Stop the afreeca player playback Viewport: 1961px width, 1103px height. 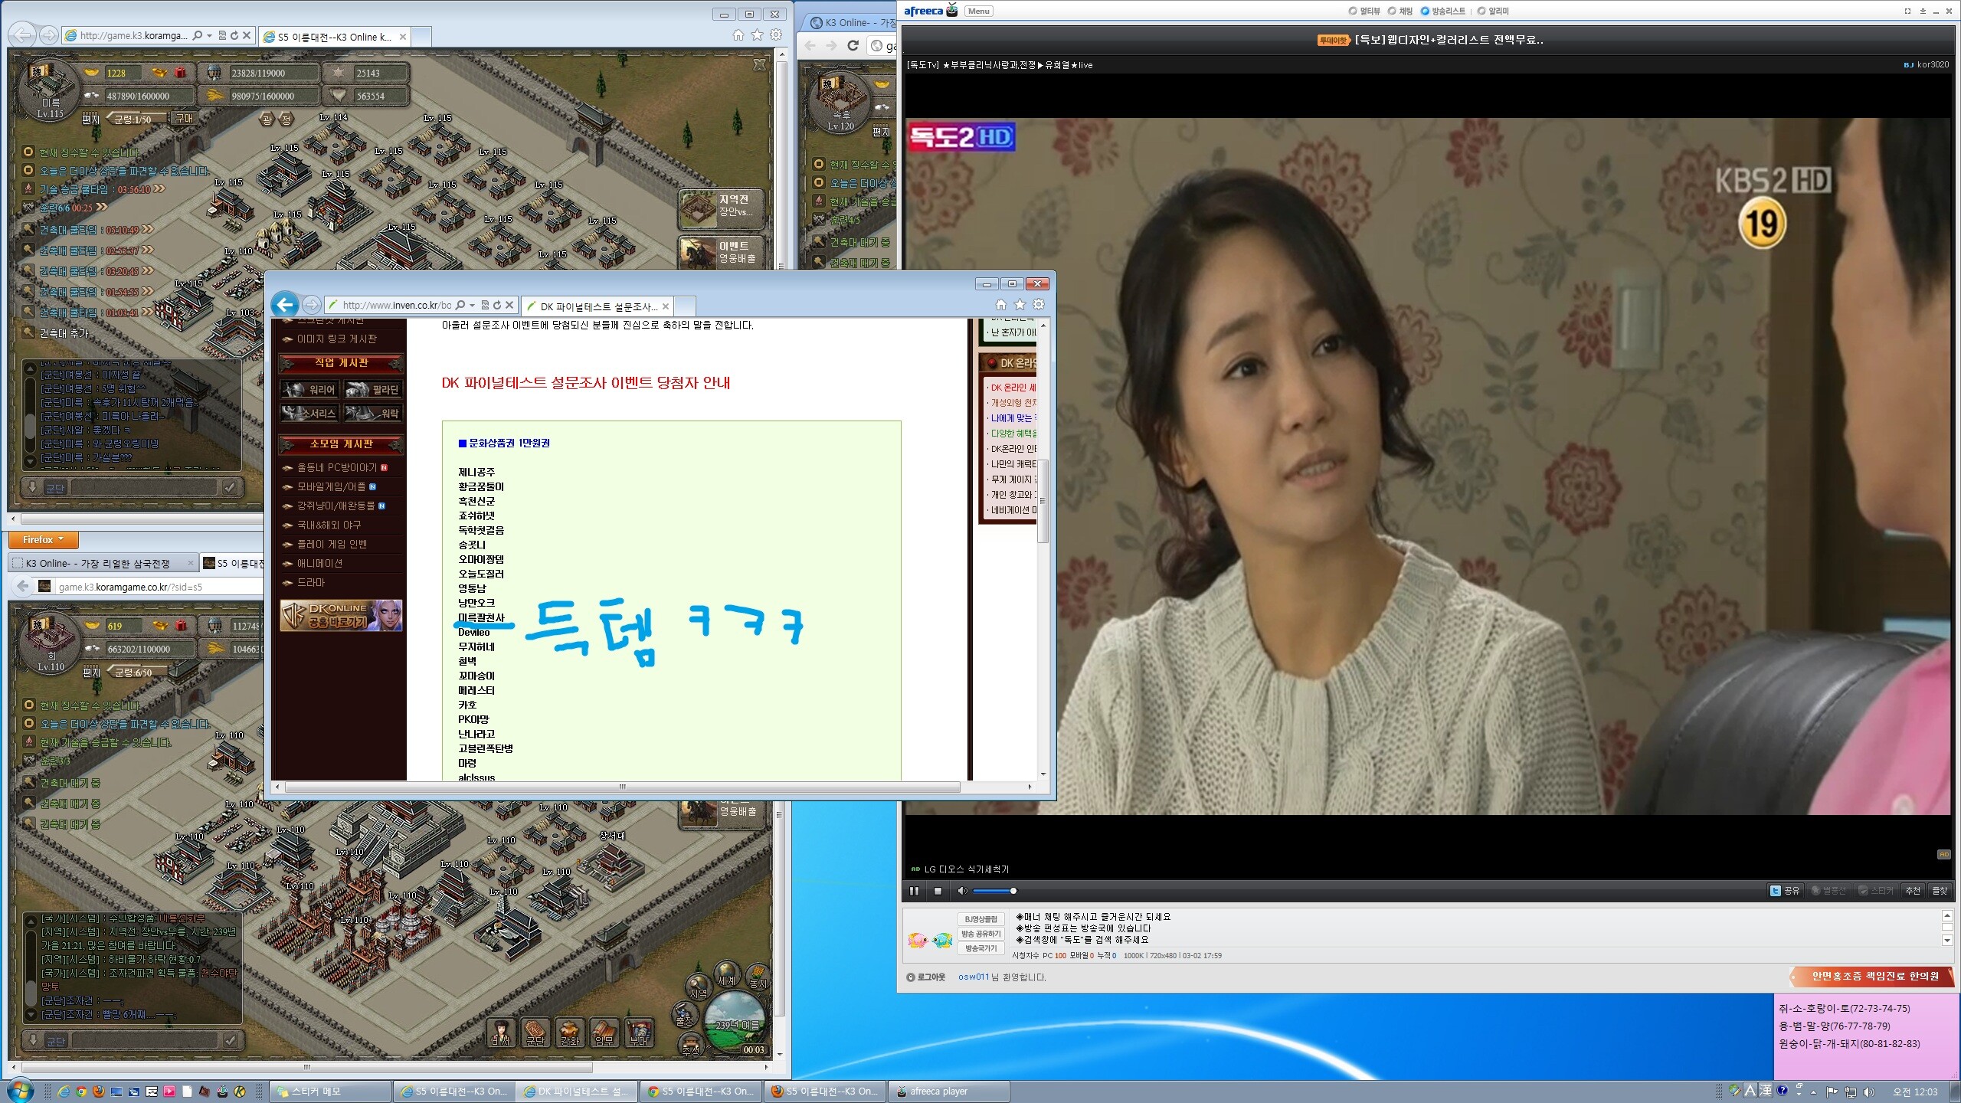pyautogui.click(x=938, y=891)
